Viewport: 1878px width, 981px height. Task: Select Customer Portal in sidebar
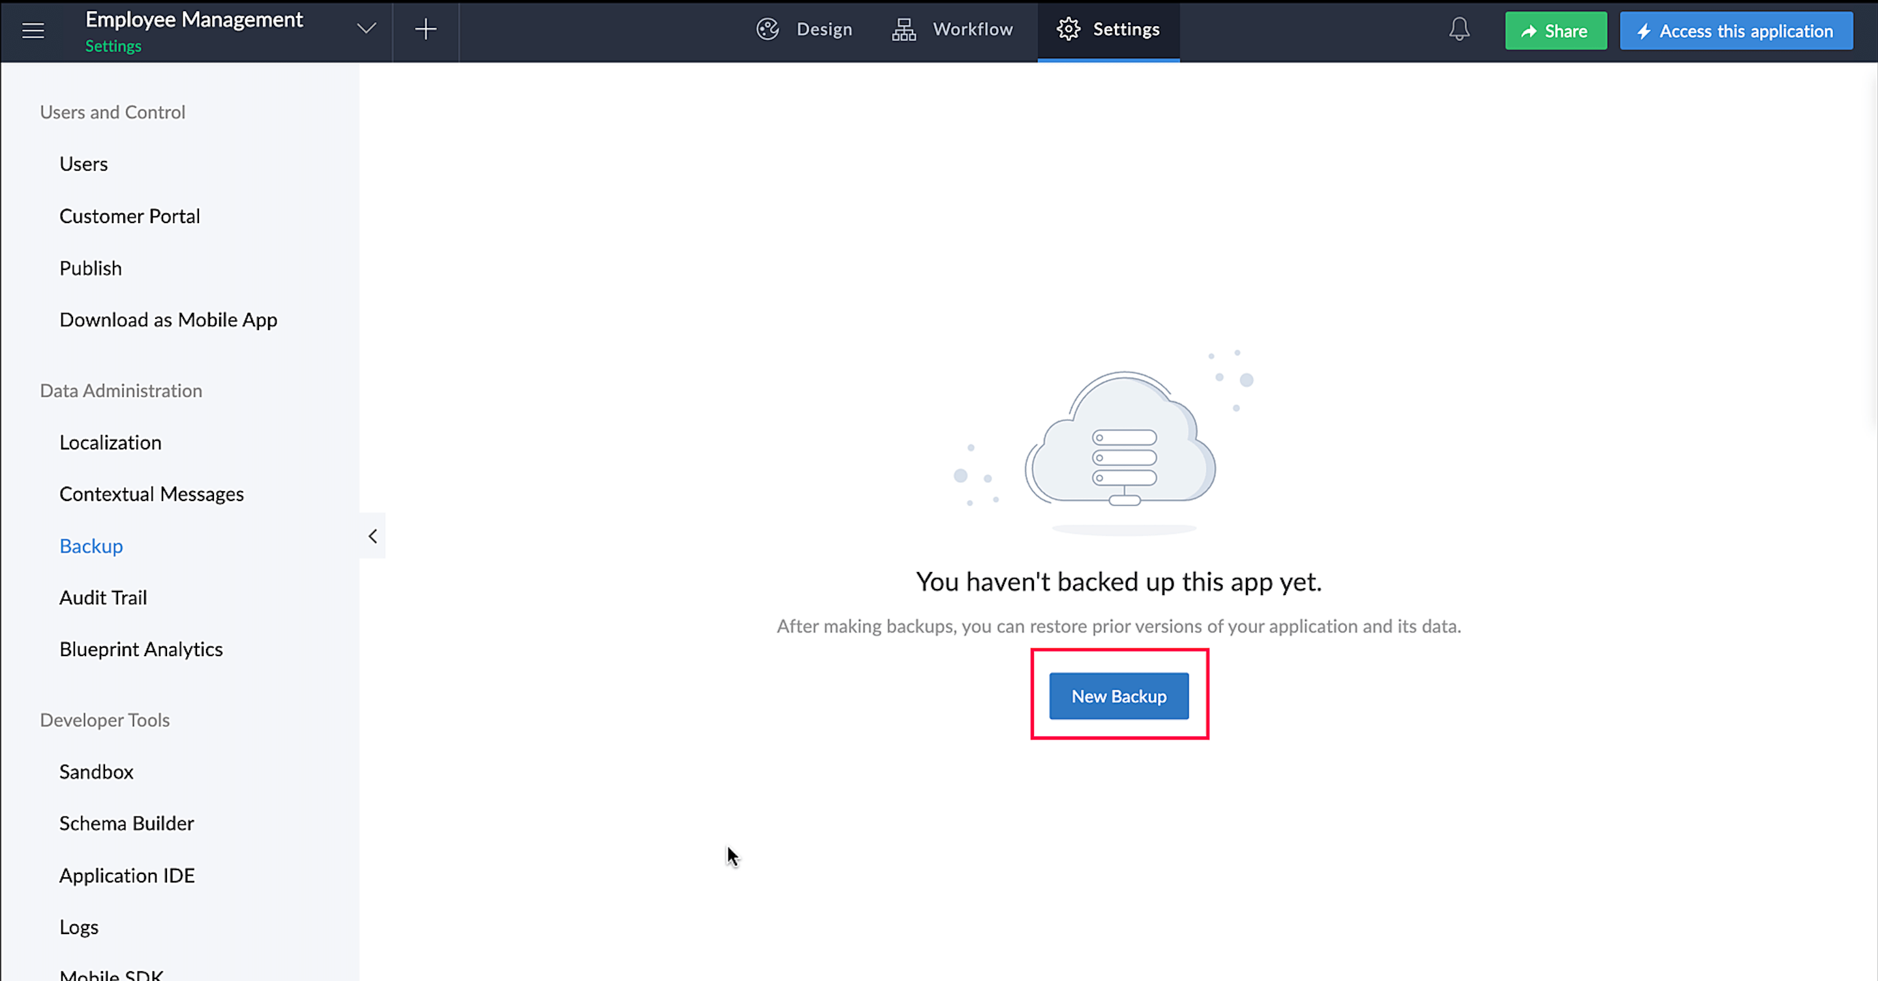[x=129, y=217]
